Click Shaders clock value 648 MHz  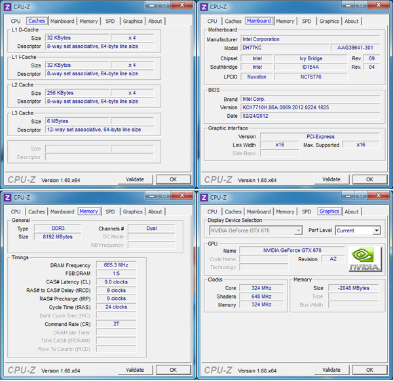pos(261,297)
